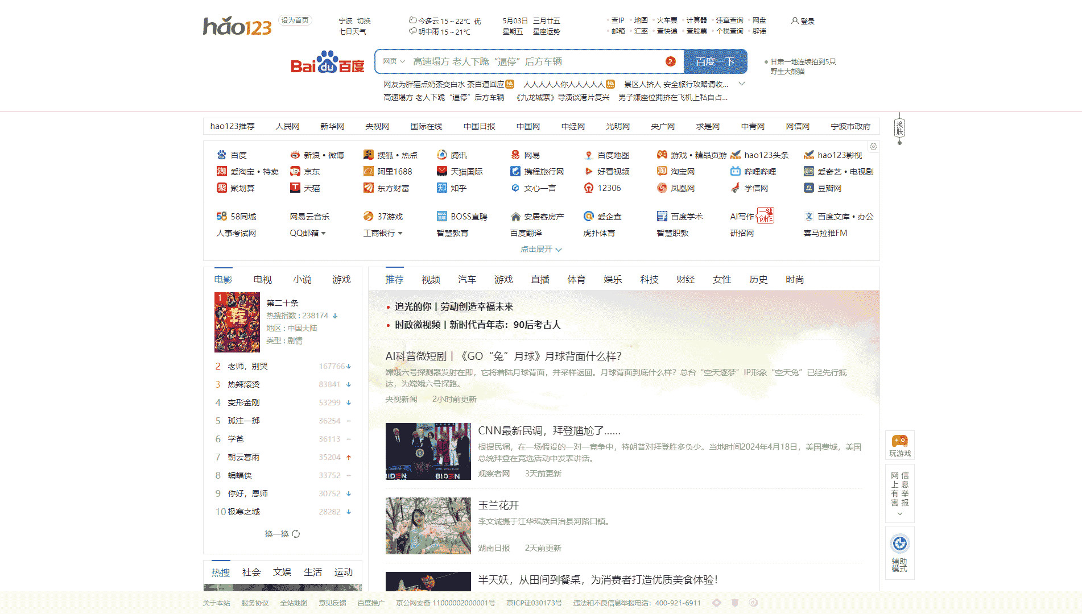Open the hao123 logo
Image resolution: width=1082 pixels, height=614 pixels.
[237, 26]
